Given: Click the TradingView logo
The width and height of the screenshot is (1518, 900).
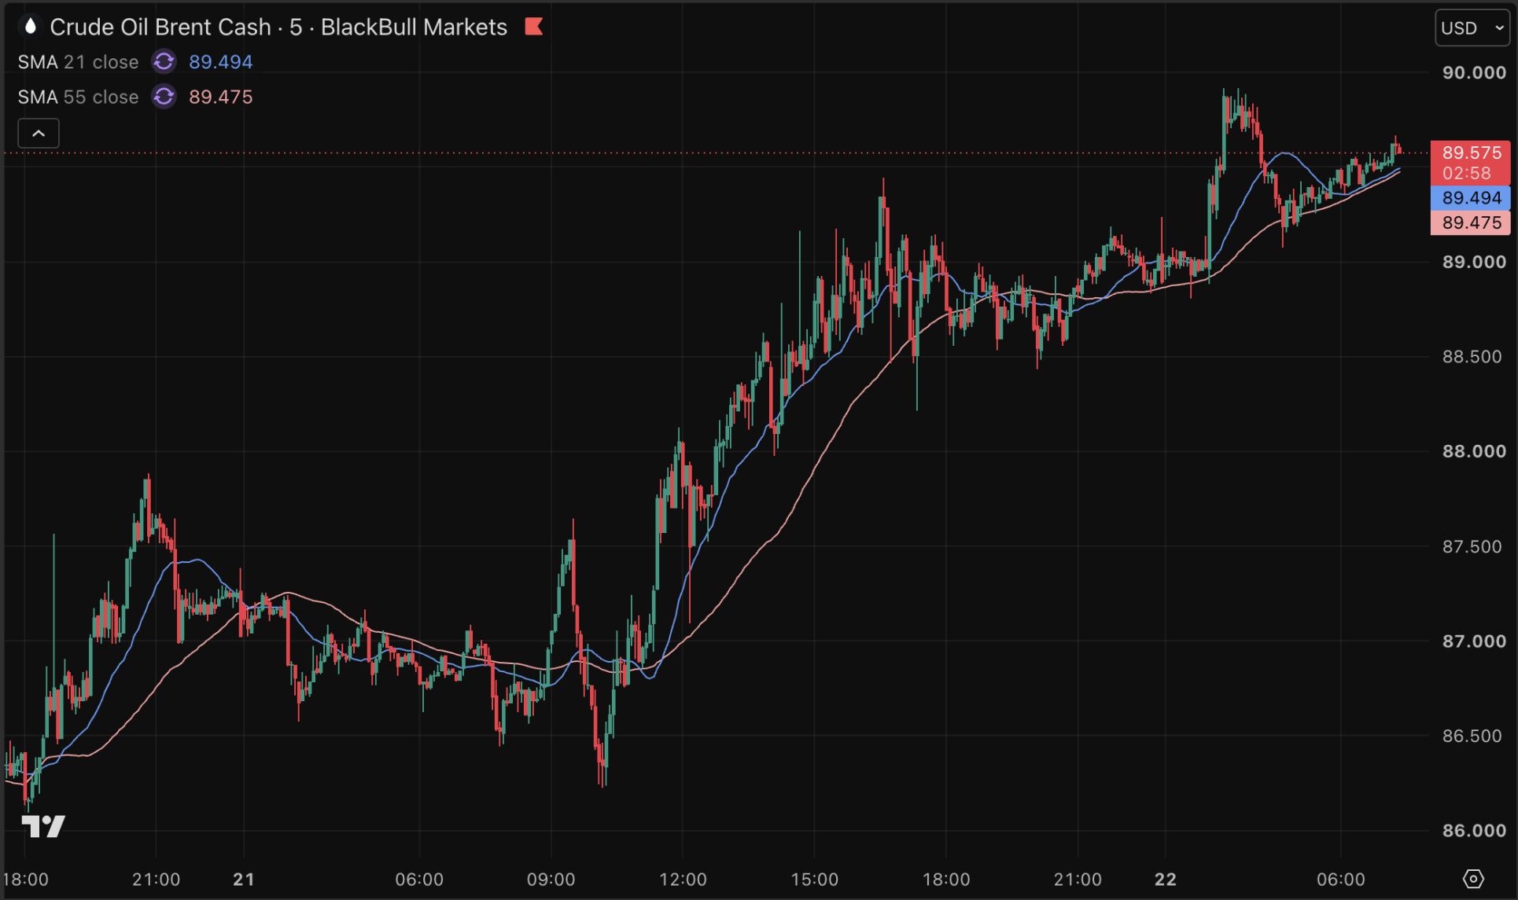Looking at the screenshot, I should pyautogui.click(x=43, y=826).
